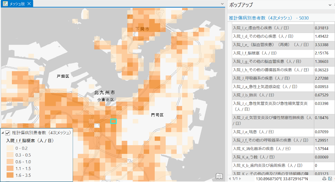Go to the next popup feature arrow
The width and height of the screenshot is (335, 182).
(241, 179)
